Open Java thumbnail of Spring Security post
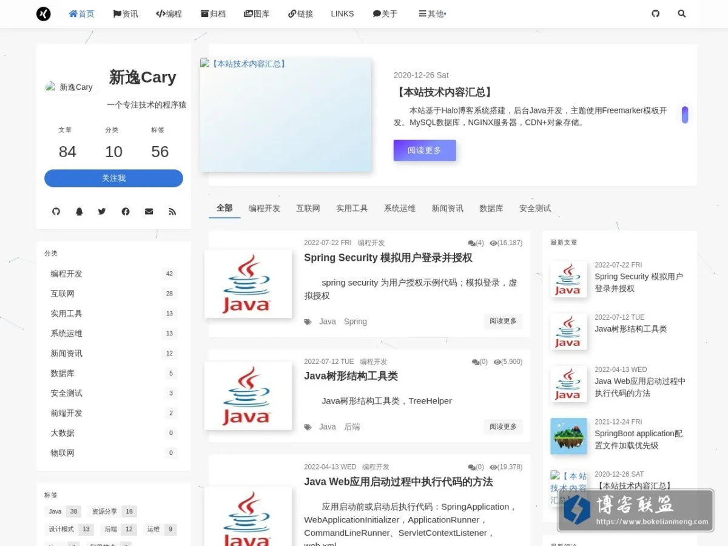The image size is (728, 546). click(x=248, y=283)
